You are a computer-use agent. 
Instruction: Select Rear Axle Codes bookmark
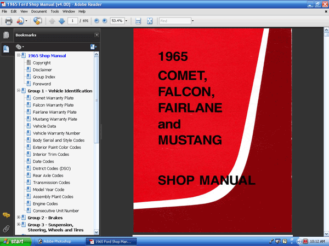point(48,175)
